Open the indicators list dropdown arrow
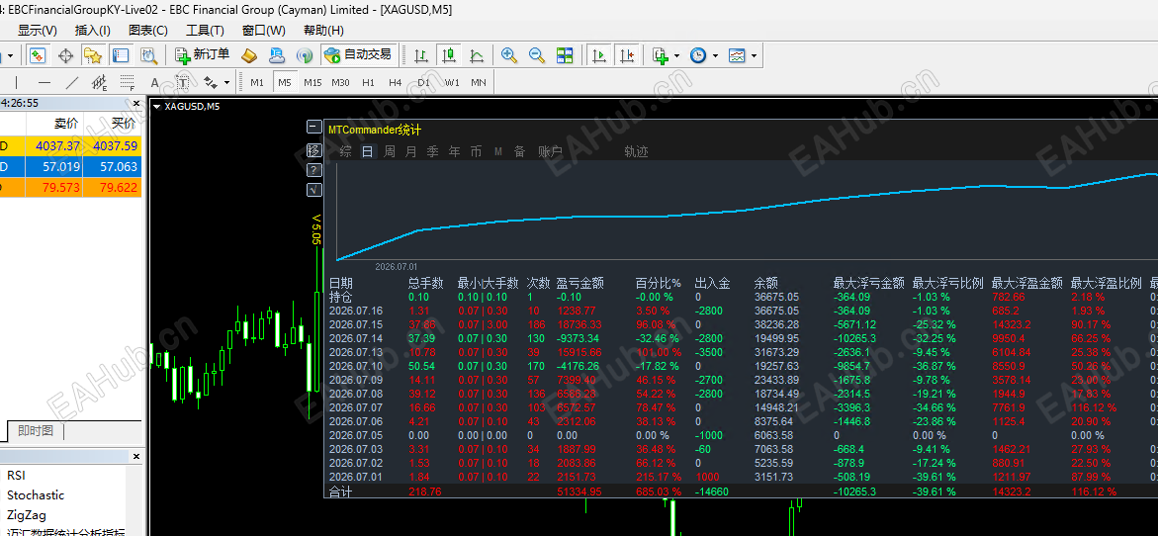1158x536 pixels. [x=676, y=56]
